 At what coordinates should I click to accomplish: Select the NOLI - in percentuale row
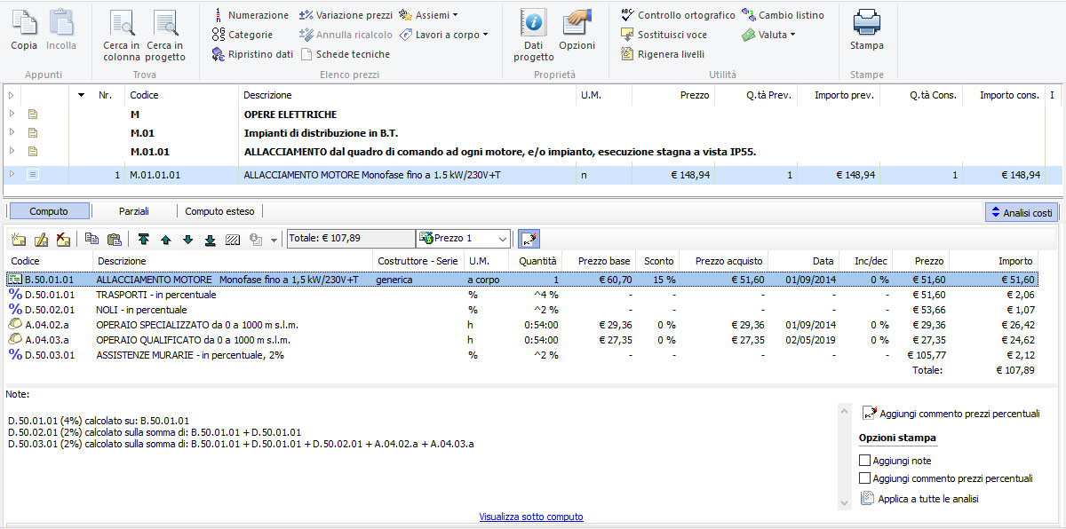point(522,310)
